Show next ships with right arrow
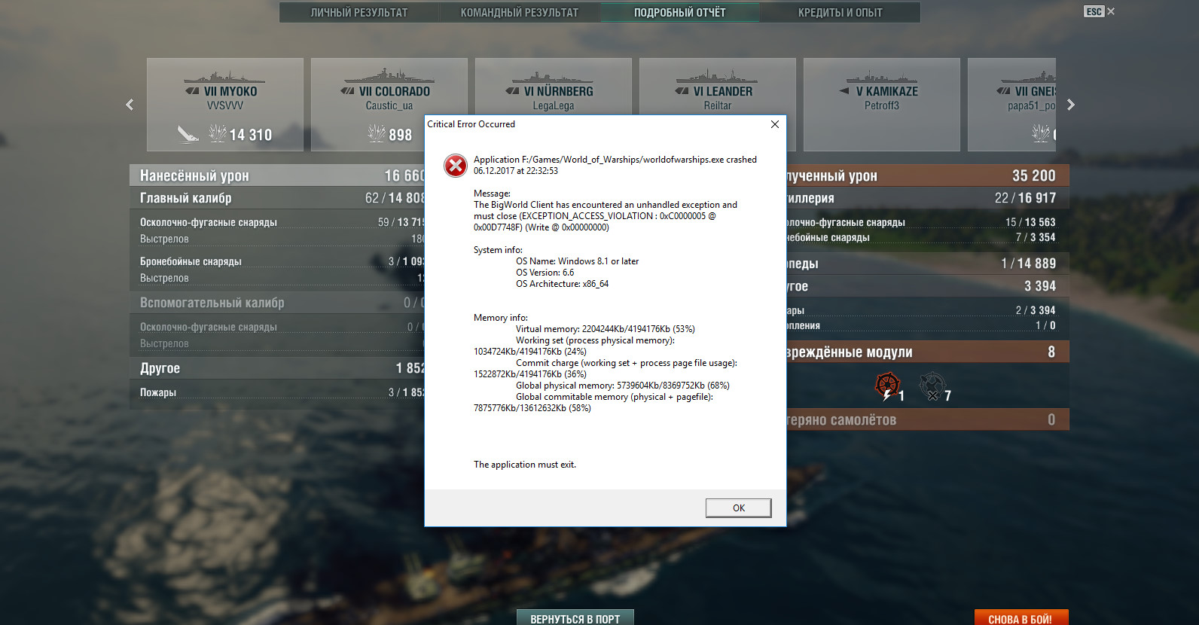This screenshot has width=1199, height=625. [x=1071, y=105]
